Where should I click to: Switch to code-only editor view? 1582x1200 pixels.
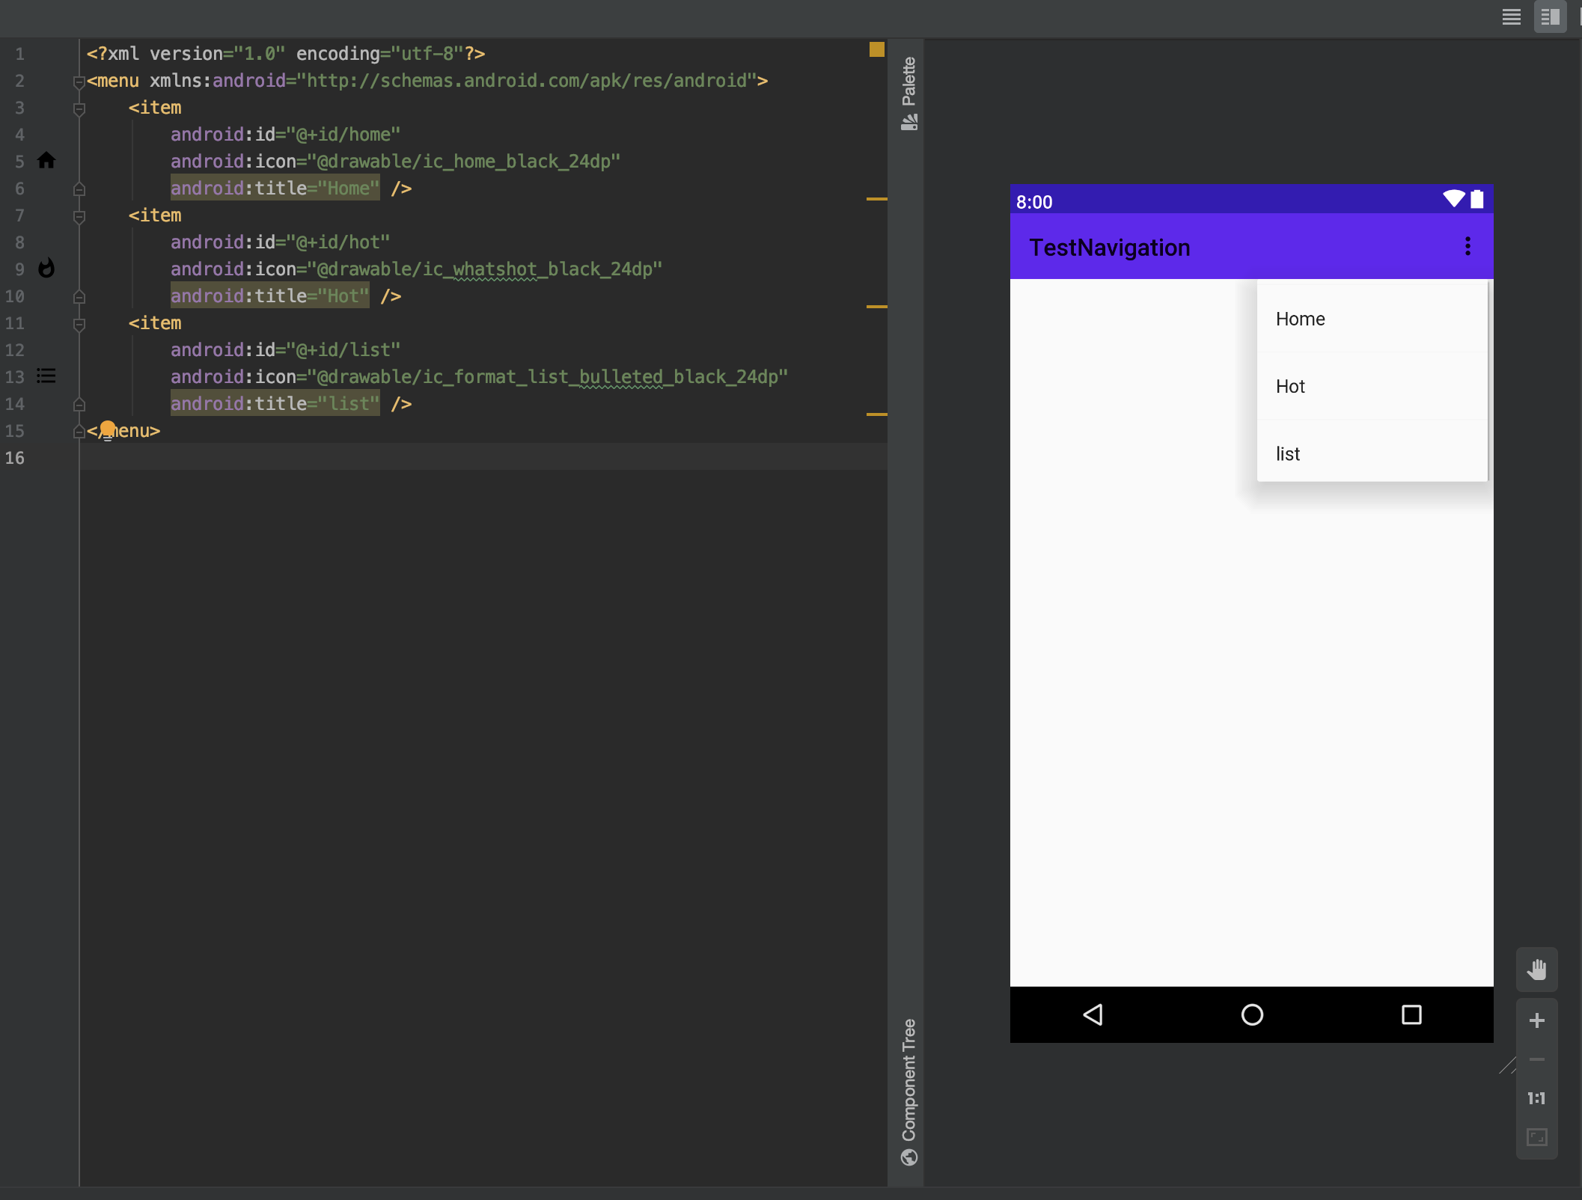[1511, 17]
